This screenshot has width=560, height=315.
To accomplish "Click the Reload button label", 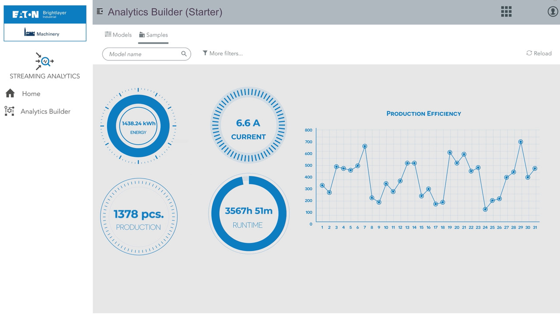I will pyautogui.click(x=542, y=53).
